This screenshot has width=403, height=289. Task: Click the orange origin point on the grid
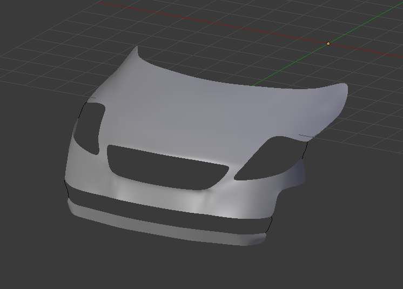click(328, 43)
